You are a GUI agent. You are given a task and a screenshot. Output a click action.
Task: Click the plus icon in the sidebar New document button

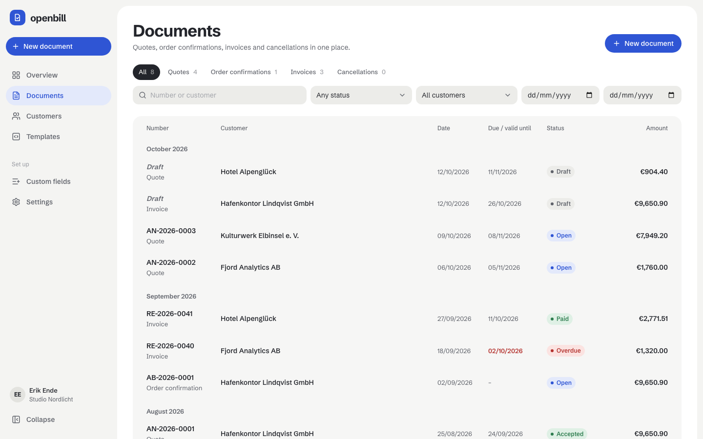(16, 46)
